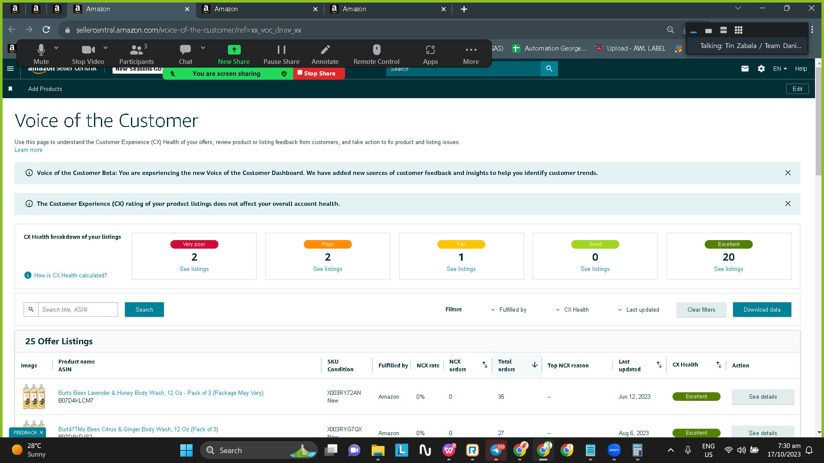
Task: Click the Seller Central search magnifier button
Action: point(549,69)
